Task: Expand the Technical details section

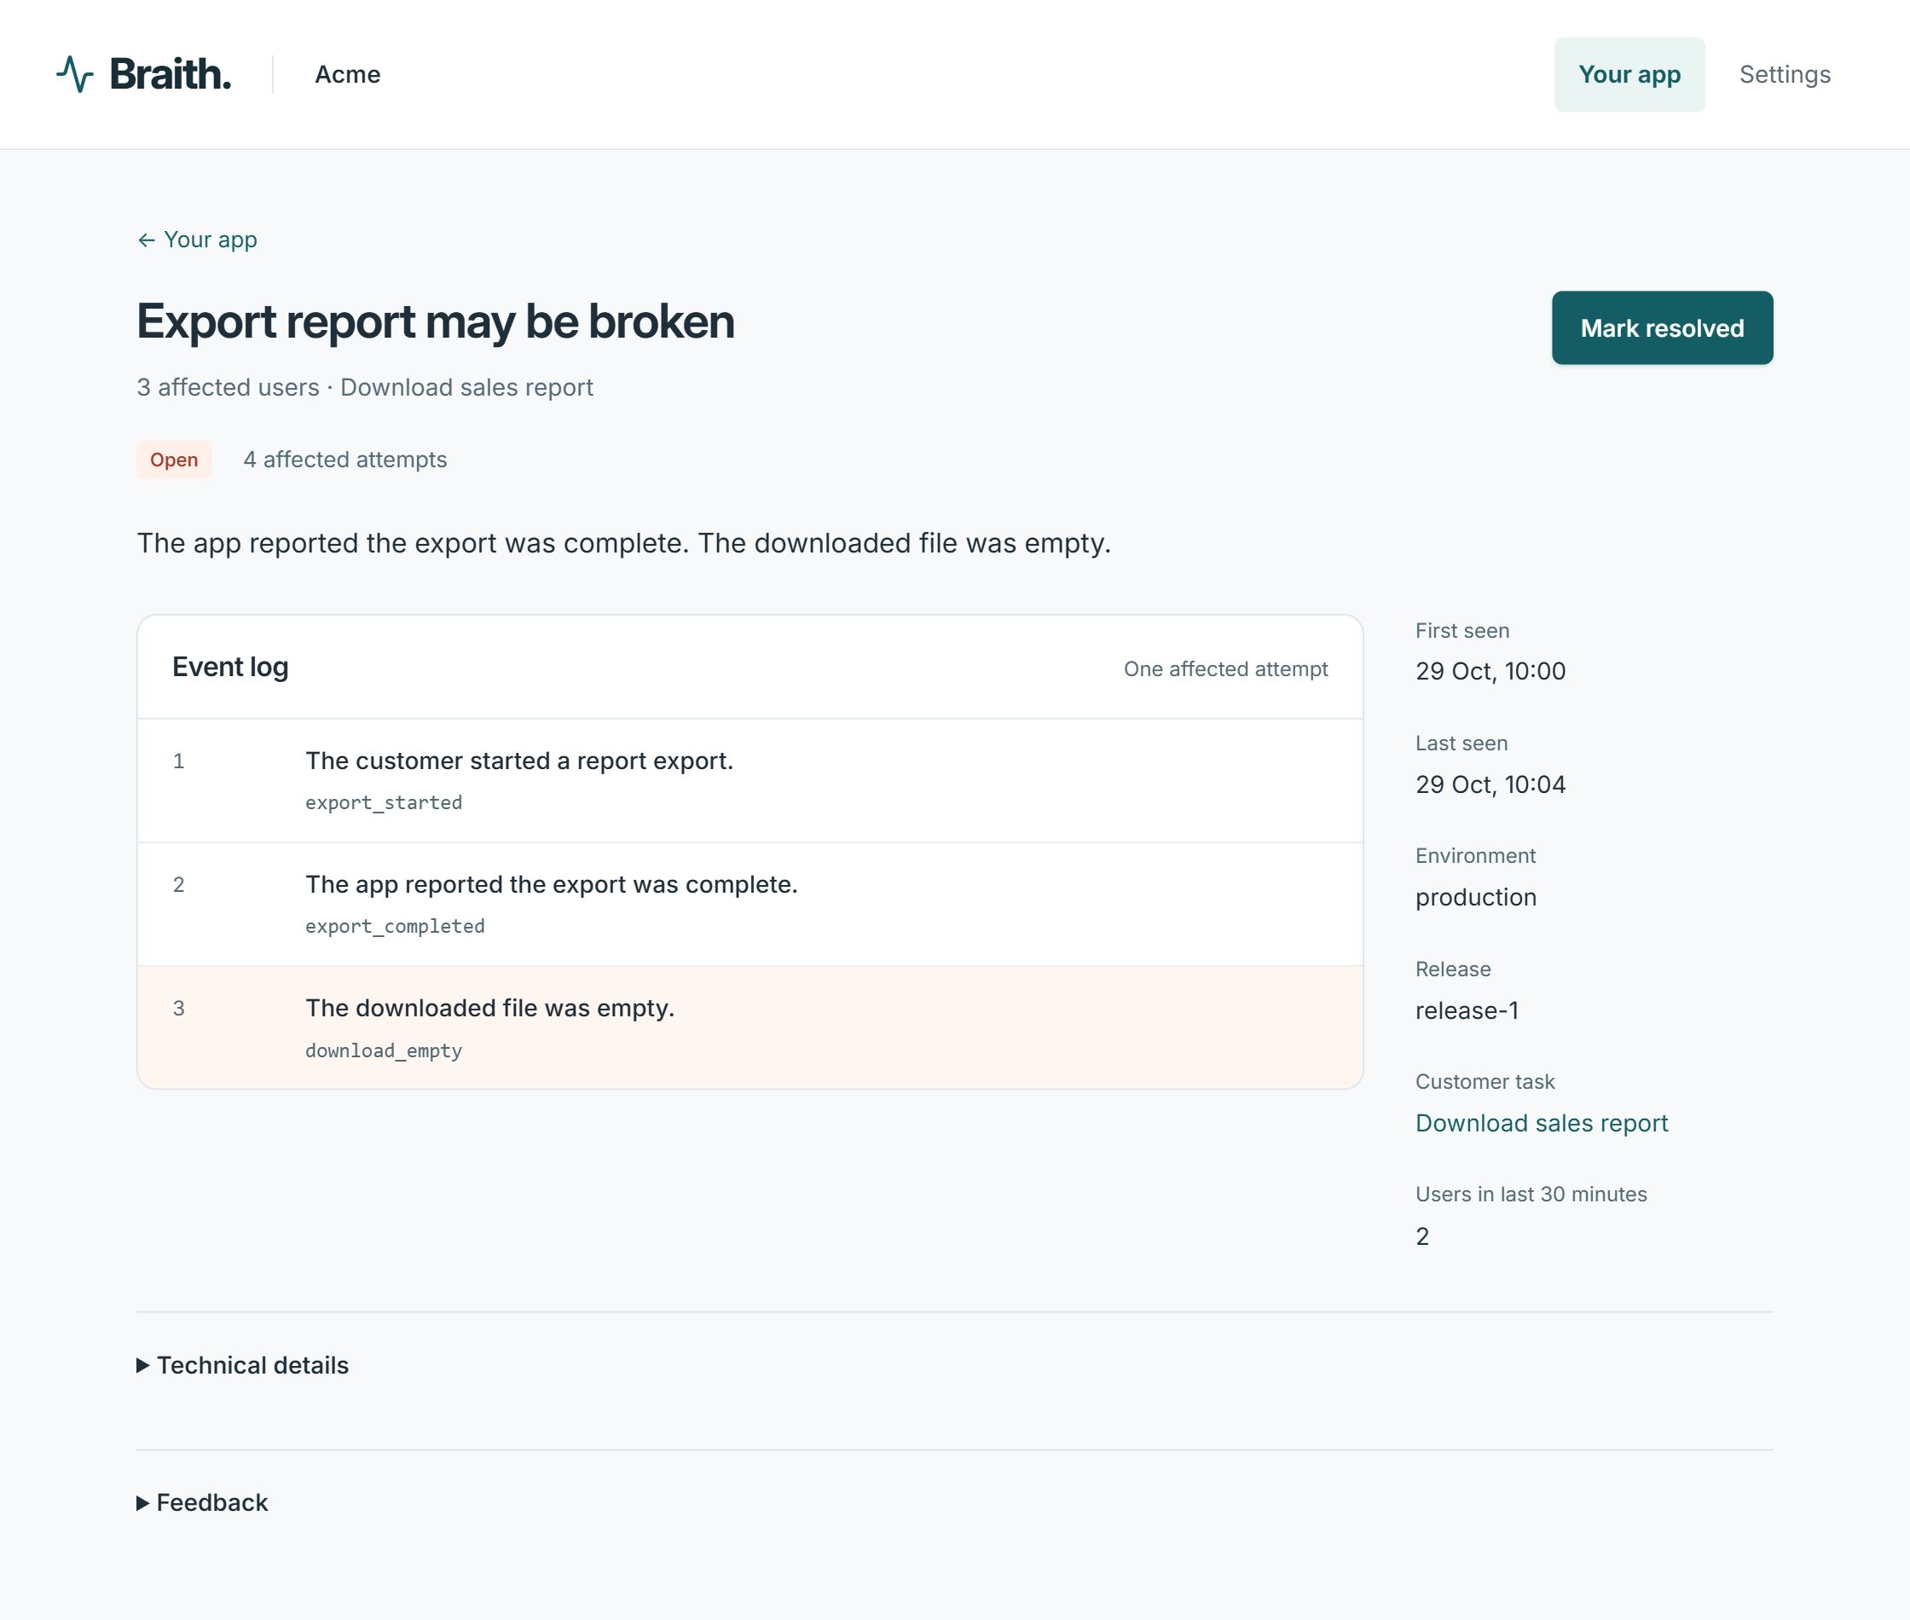Action: coord(242,1366)
